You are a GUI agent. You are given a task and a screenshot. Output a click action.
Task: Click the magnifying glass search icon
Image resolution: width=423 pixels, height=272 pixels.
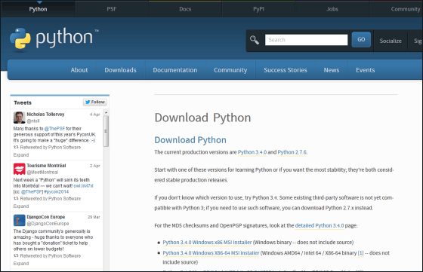(254, 40)
